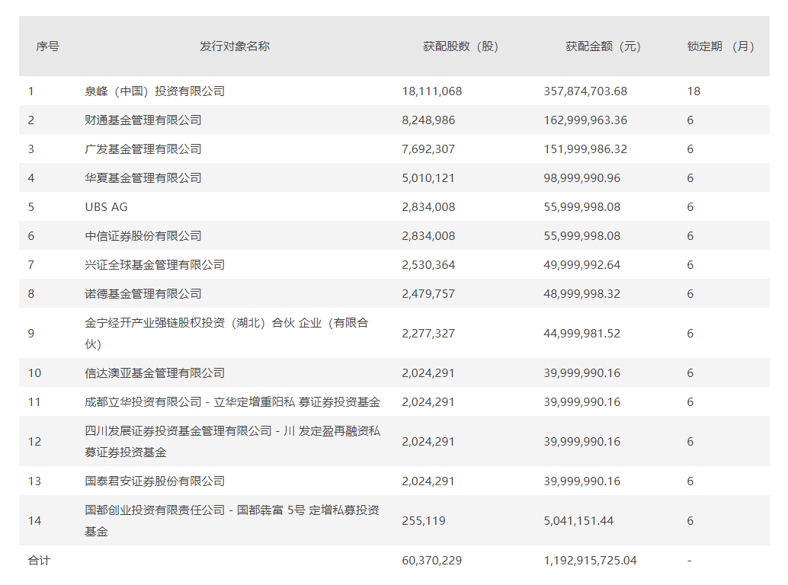Select 国都创业投资有限责任公司 name cell
The height and width of the screenshot is (585, 788).
tap(232, 521)
